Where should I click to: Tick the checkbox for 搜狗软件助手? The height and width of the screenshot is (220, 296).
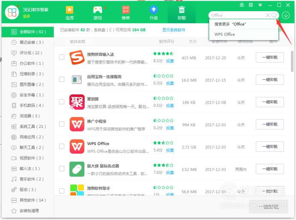pos(62,191)
